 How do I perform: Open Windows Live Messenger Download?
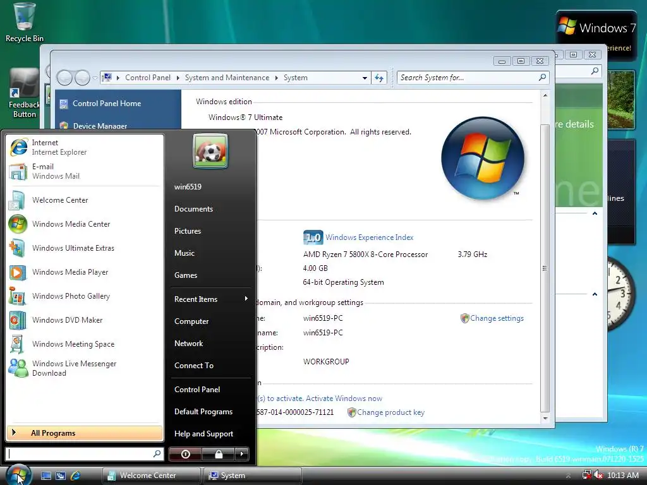tap(85, 368)
